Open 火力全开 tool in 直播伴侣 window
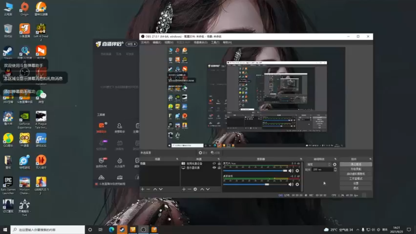 120,163
